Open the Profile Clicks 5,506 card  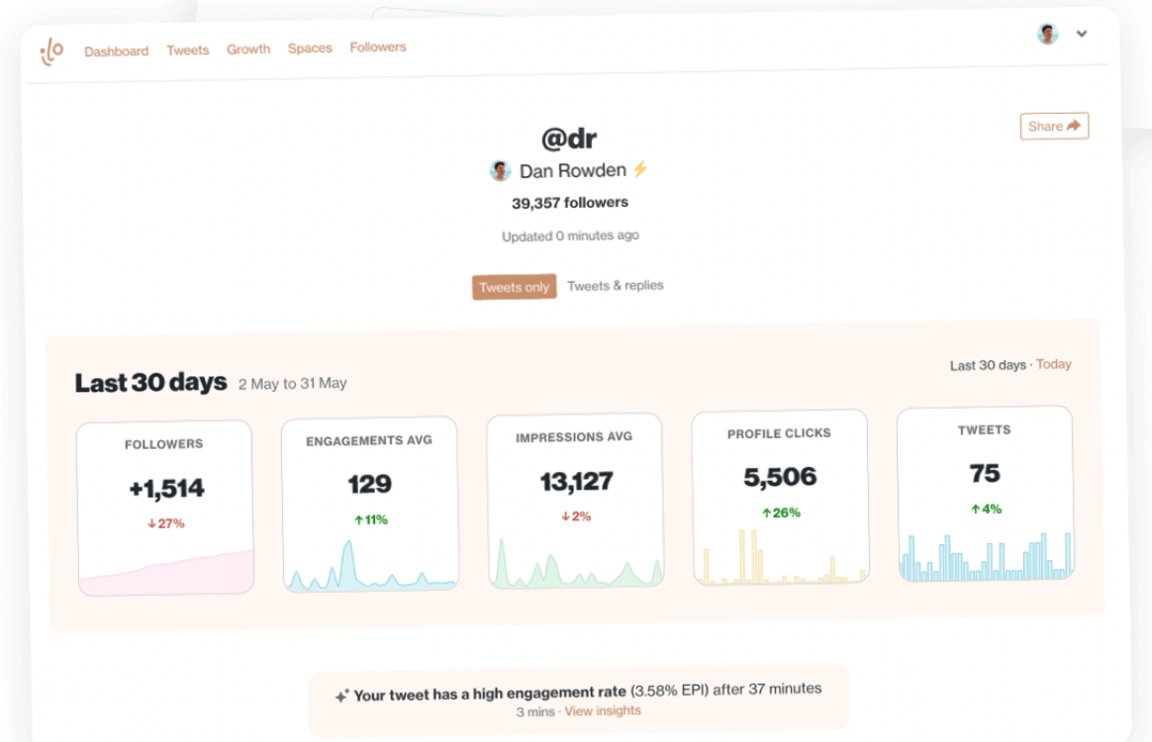[780, 498]
